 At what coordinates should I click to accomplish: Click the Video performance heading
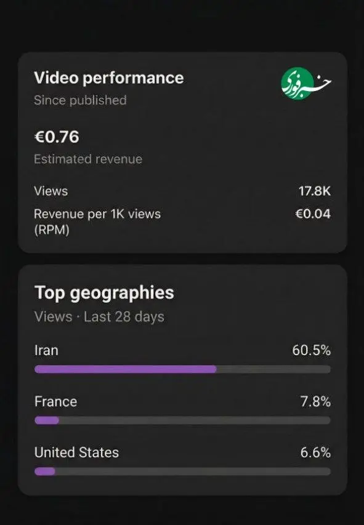[110, 78]
